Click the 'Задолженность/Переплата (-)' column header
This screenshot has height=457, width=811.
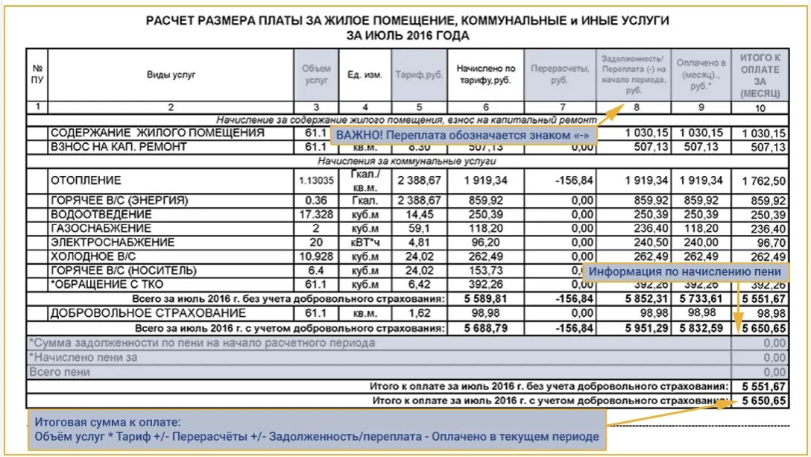[x=633, y=75]
